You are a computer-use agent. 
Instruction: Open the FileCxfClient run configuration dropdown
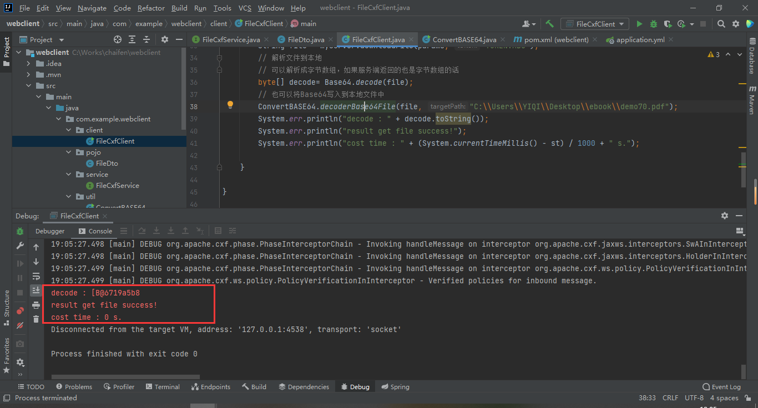click(595, 24)
